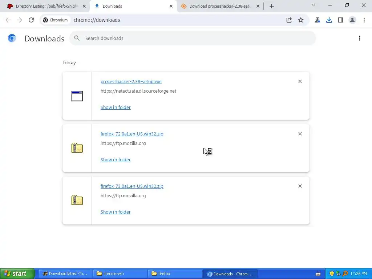The image size is (372, 279).
Task: Switch to chrome-win folder in taskbar
Action: point(120,274)
